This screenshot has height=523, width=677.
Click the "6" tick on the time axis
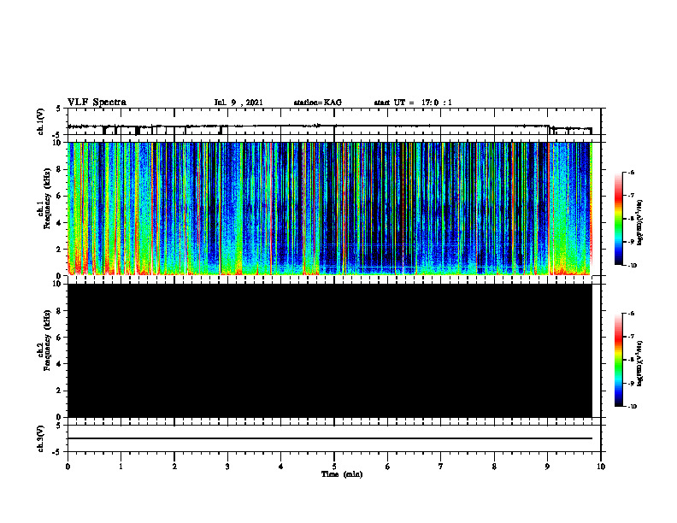click(x=388, y=467)
